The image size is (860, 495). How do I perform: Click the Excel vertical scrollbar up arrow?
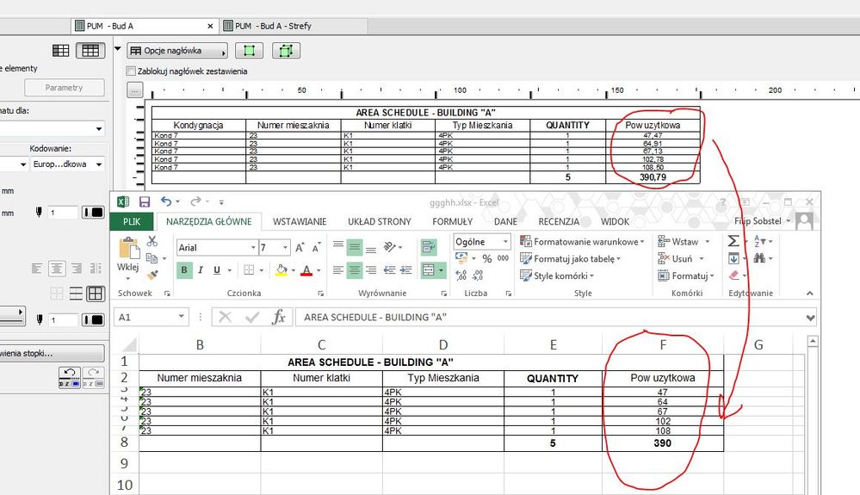point(813,342)
